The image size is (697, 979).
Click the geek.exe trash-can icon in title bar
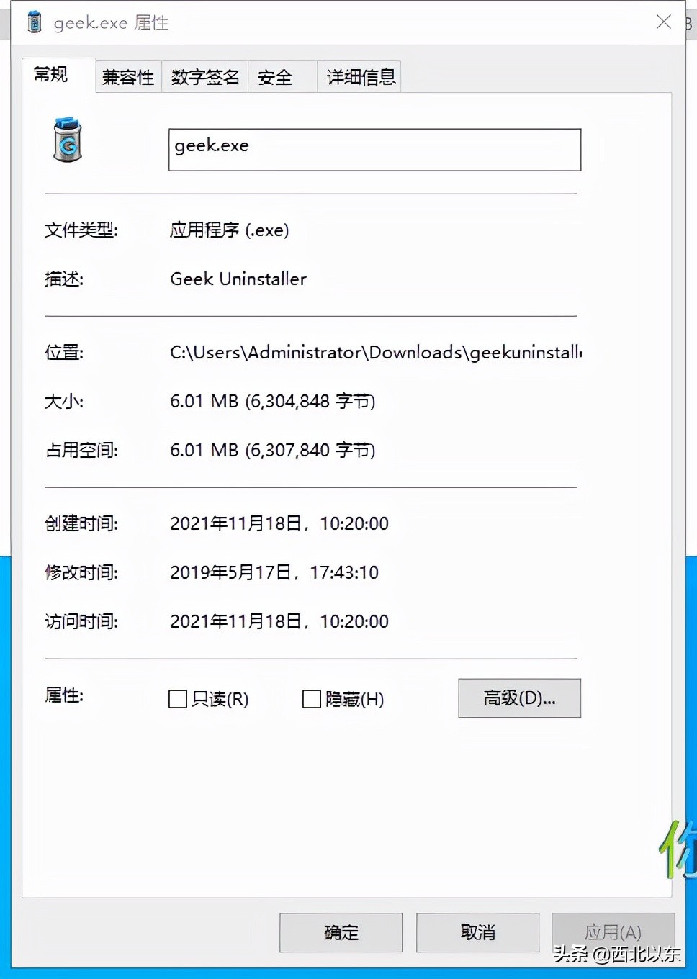point(34,22)
